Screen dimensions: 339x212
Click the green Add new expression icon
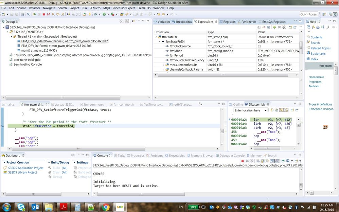[274, 27]
